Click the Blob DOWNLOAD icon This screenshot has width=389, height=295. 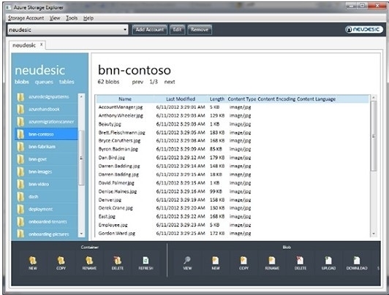pos(357,261)
